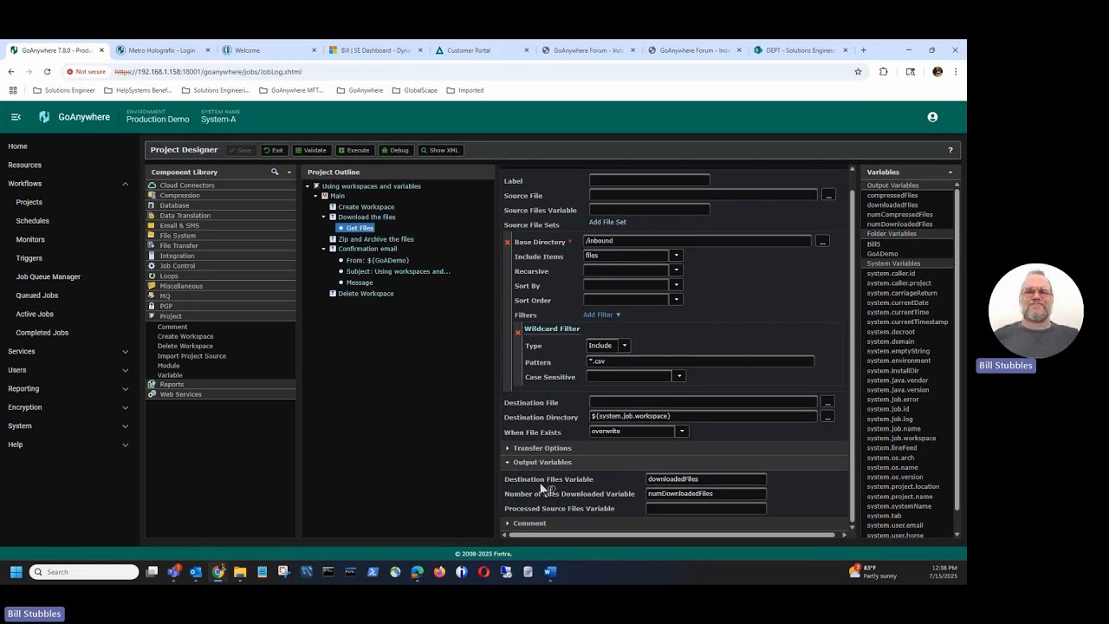Image resolution: width=1109 pixels, height=624 pixels.
Task: Open the When File Exists dropdown
Action: (x=682, y=432)
